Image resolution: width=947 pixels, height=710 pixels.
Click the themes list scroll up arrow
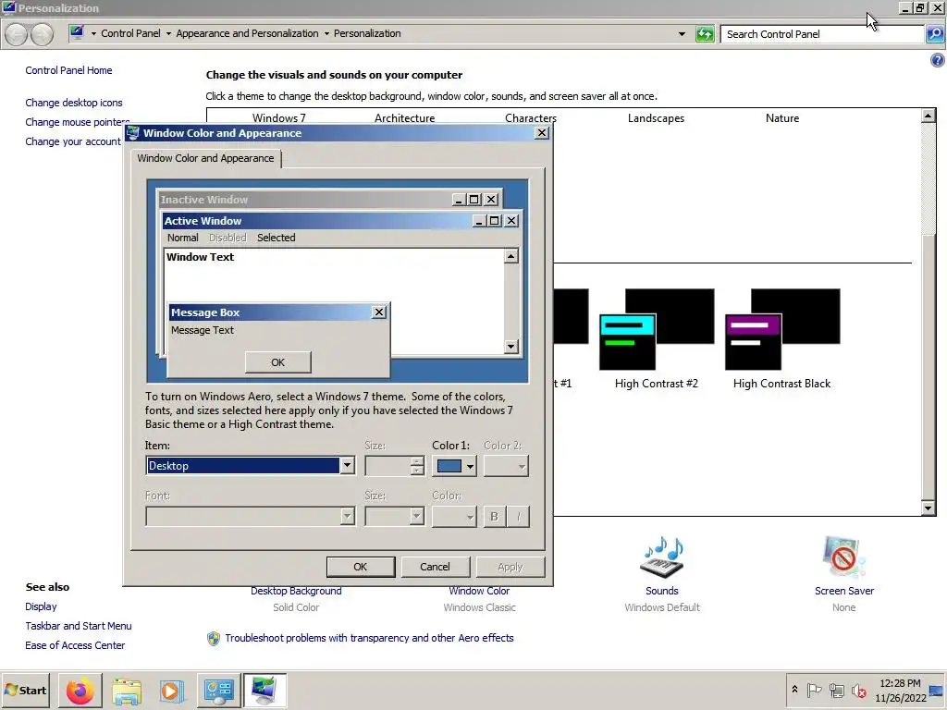pos(929,116)
